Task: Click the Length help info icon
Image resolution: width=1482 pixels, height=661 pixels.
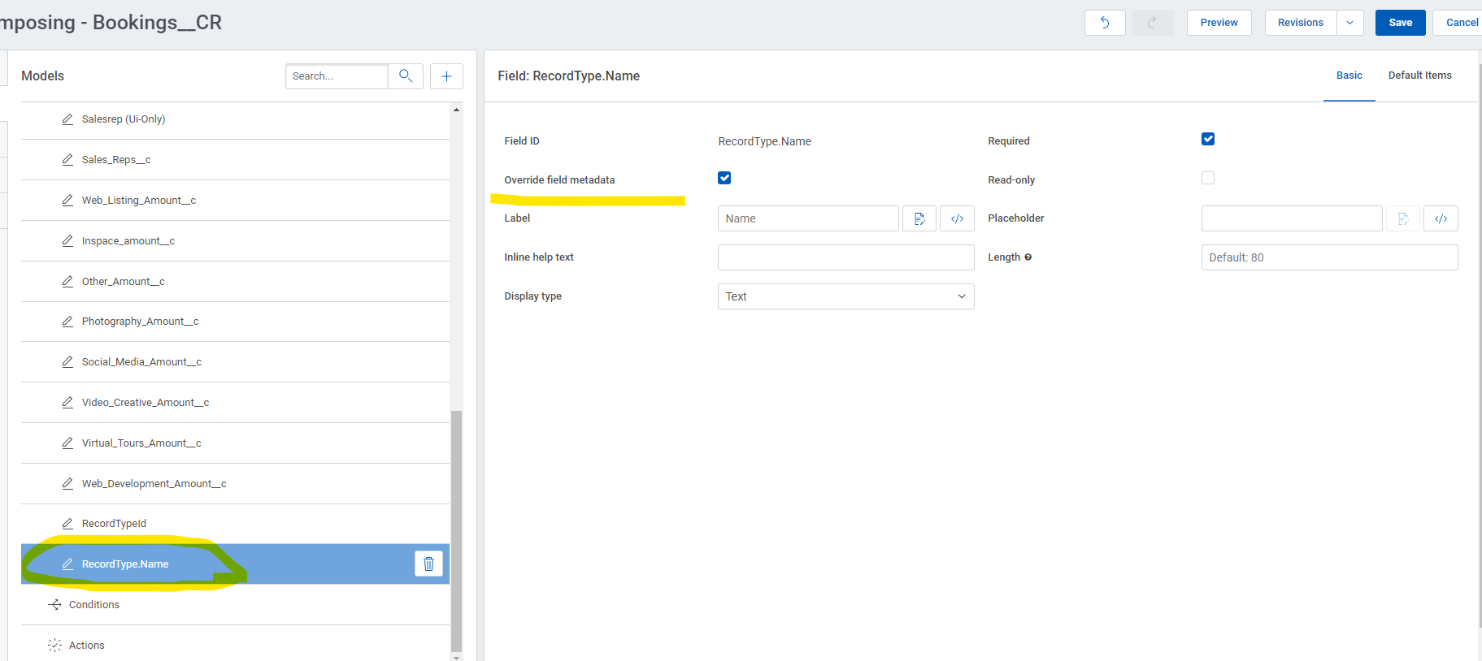Action: (x=1028, y=257)
